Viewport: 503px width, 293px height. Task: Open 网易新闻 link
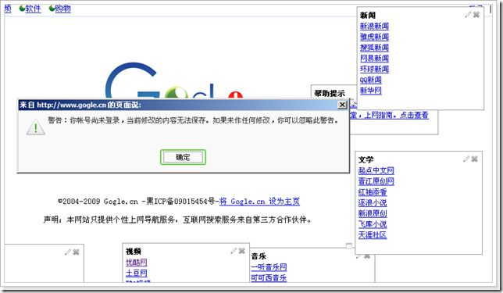(374, 59)
